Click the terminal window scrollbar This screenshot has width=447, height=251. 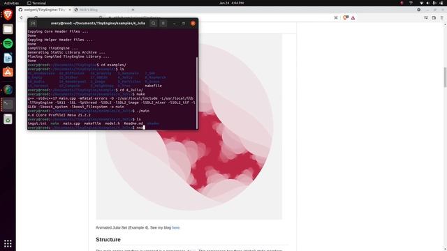(197, 93)
